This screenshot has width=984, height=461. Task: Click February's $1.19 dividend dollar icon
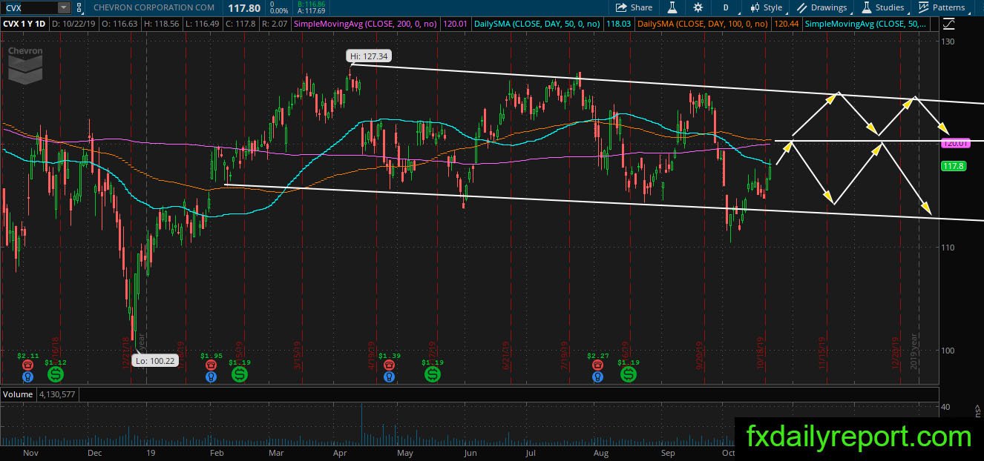pos(239,375)
